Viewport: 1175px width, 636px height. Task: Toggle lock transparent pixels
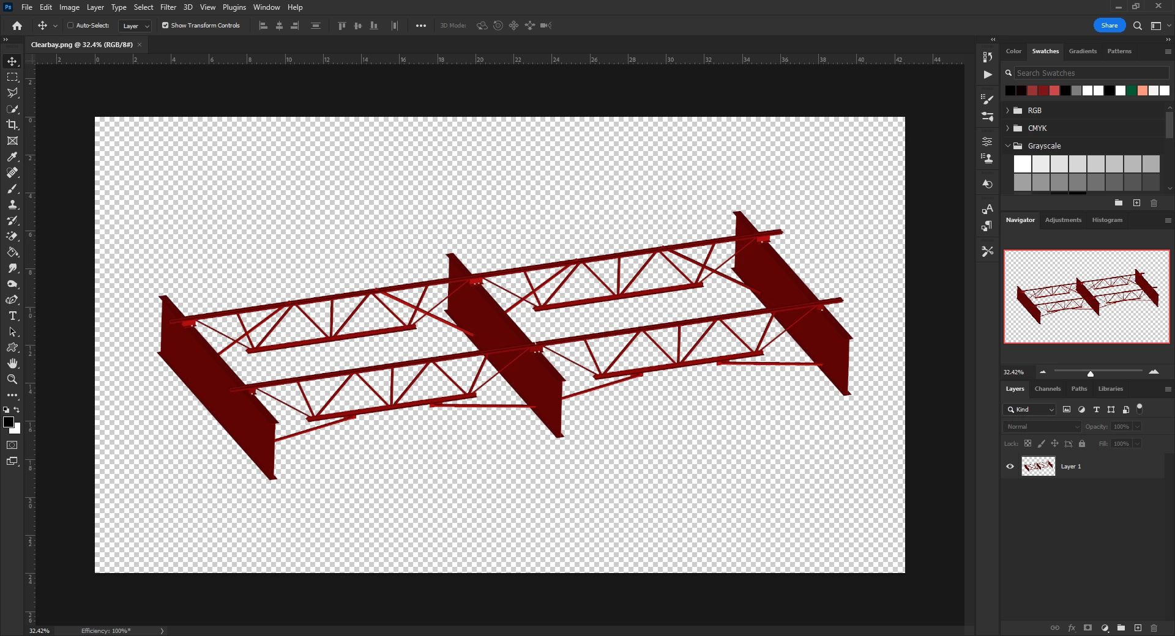click(1028, 444)
